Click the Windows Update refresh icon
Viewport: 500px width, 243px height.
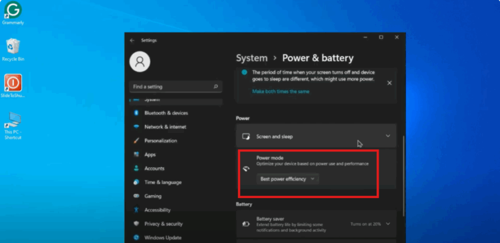pos(137,238)
